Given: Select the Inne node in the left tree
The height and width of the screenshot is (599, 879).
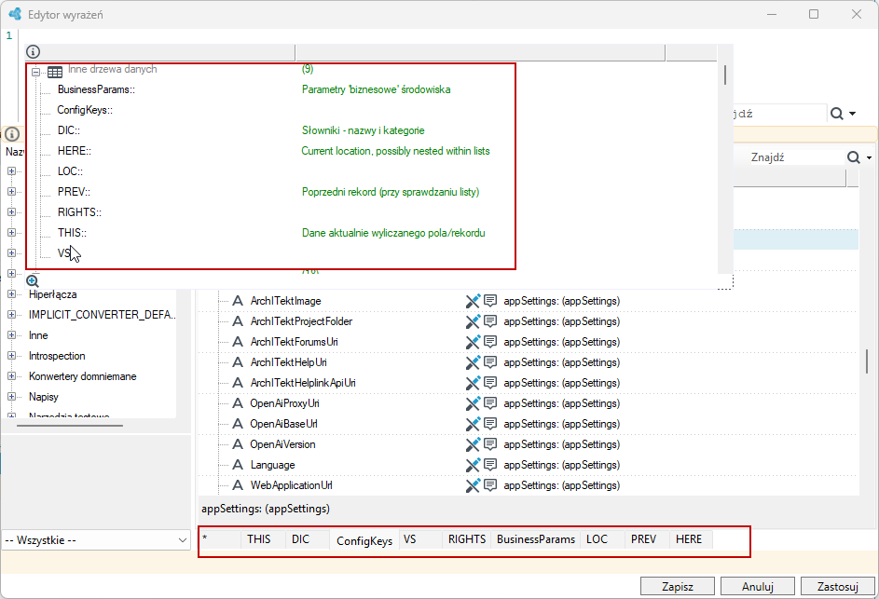Looking at the screenshot, I should pos(38,335).
